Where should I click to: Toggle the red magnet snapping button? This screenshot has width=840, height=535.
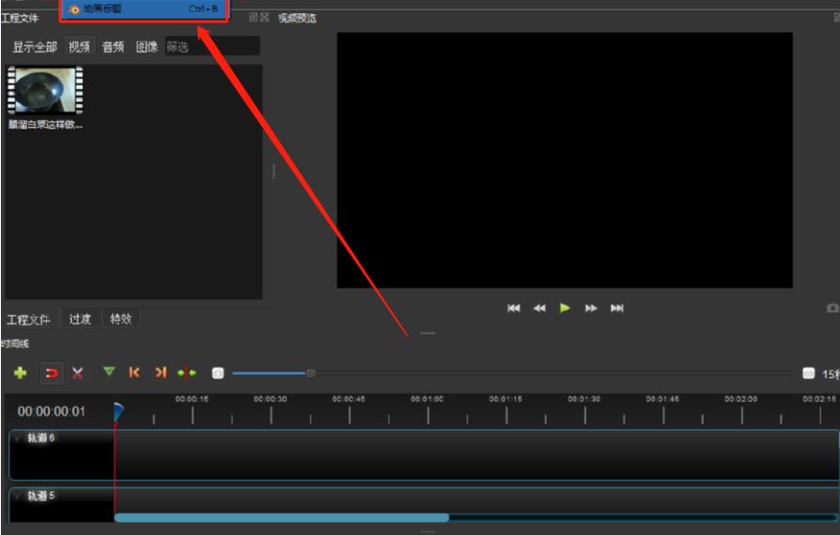pyautogui.click(x=52, y=373)
